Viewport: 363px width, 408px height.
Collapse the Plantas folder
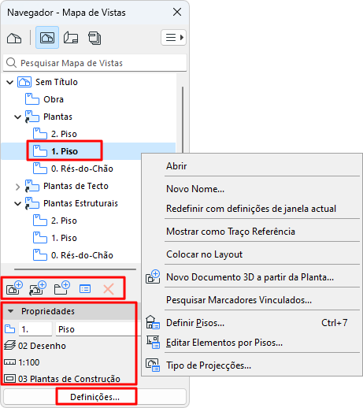click(17, 117)
